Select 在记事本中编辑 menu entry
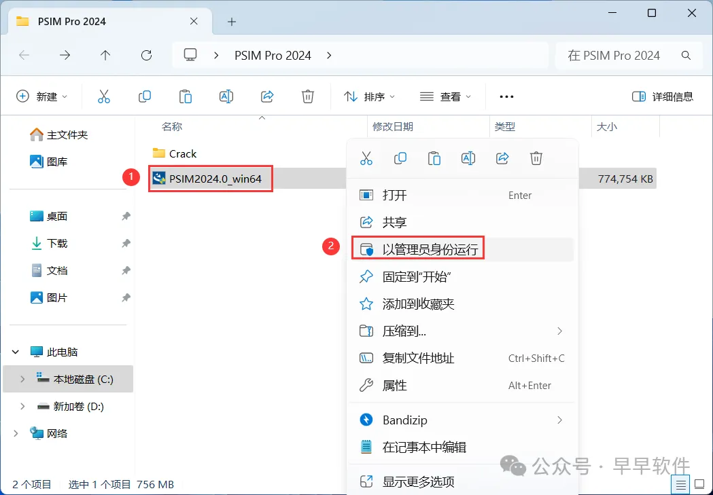Screen dimensions: 713x495 [x=461, y=447]
